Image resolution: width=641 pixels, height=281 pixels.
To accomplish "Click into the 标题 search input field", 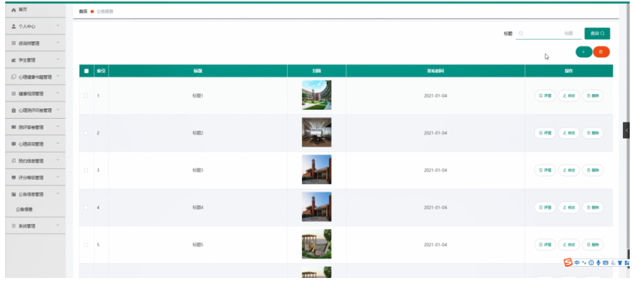I will (549, 34).
